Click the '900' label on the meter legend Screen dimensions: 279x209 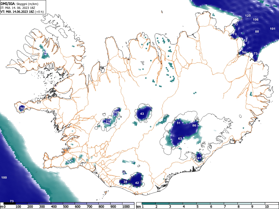113,207
